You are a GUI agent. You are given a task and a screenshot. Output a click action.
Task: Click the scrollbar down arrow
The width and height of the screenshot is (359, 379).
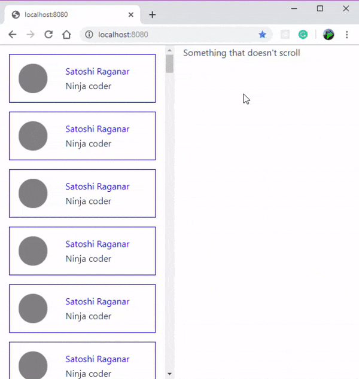pos(169,374)
